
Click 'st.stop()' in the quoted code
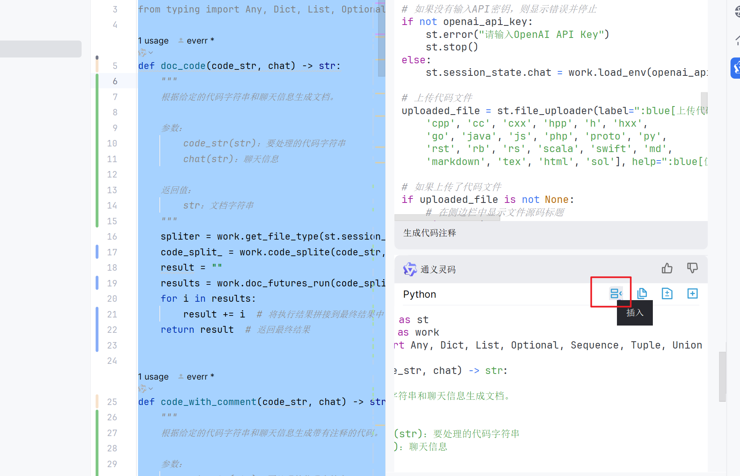click(452, 47)
